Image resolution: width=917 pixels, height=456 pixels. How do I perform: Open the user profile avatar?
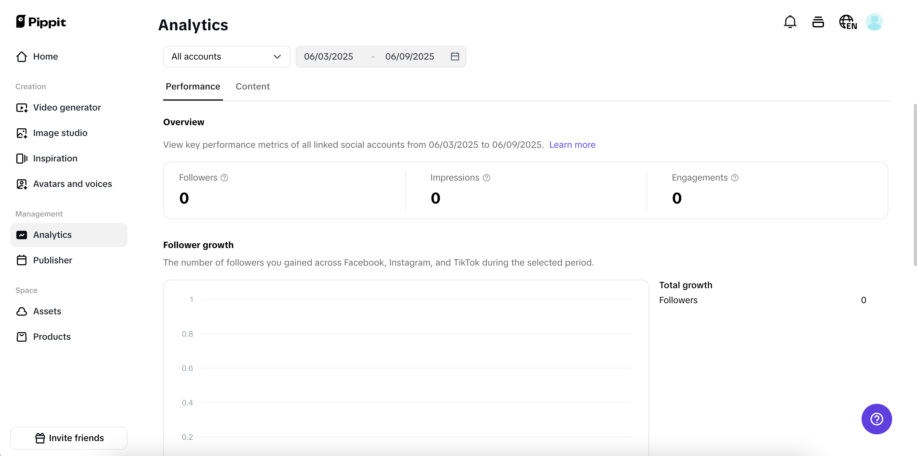874,22
